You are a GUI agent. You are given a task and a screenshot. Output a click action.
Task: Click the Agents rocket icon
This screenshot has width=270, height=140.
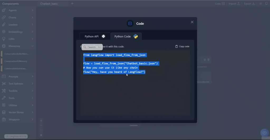coord(4,10)
